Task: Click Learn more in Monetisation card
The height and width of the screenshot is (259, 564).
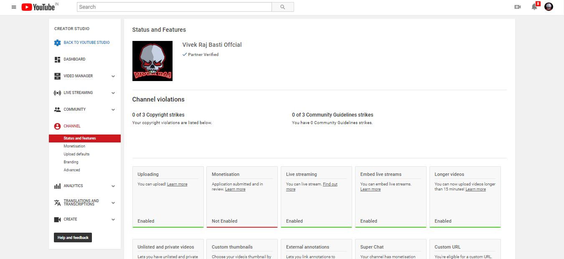Action: click(235, 189)
